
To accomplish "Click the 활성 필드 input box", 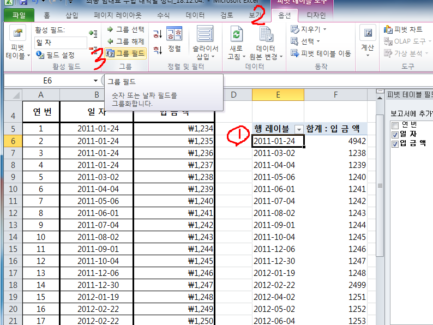I will [x=61, y=43].
